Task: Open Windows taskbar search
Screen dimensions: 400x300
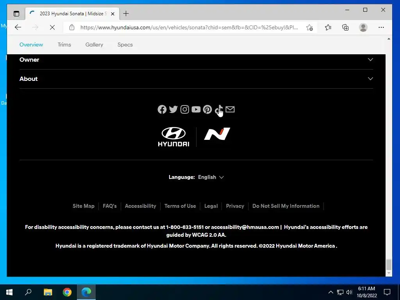Action: click(x=28, y=292)
